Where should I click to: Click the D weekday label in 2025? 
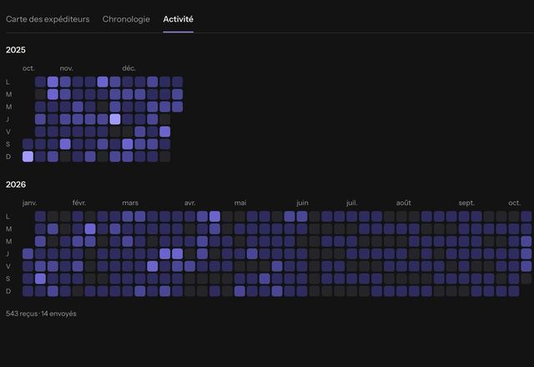[8, 157]
